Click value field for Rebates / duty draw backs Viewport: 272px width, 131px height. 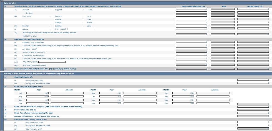[x=191, y=42]
